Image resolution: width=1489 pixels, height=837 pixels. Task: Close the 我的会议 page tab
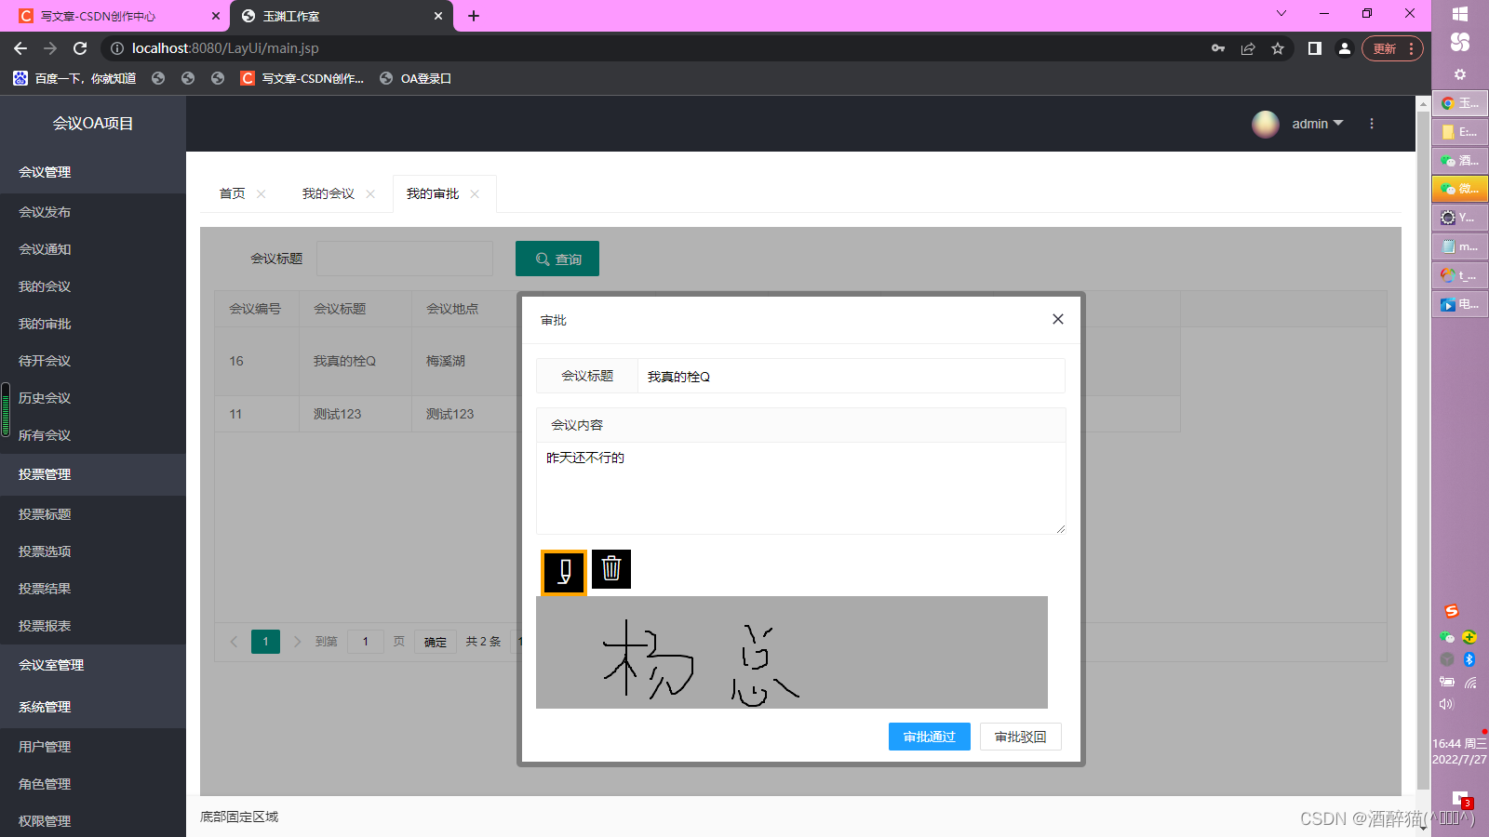click(x=370, y=193)
